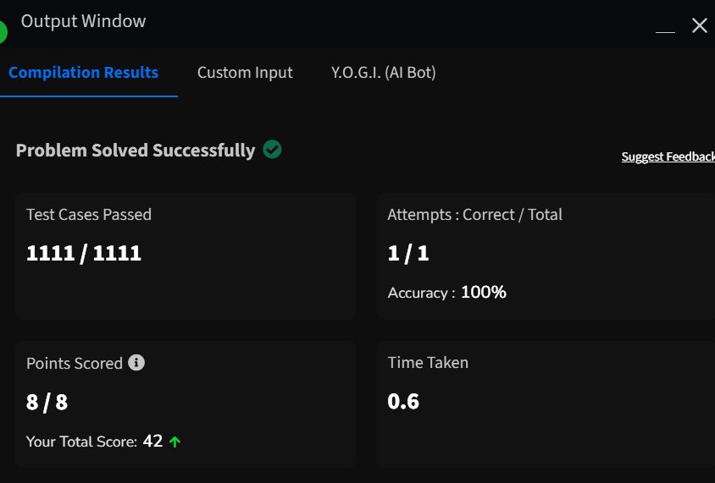
Task: Switch to the Compilation Results tab
Action: point(84,73)
